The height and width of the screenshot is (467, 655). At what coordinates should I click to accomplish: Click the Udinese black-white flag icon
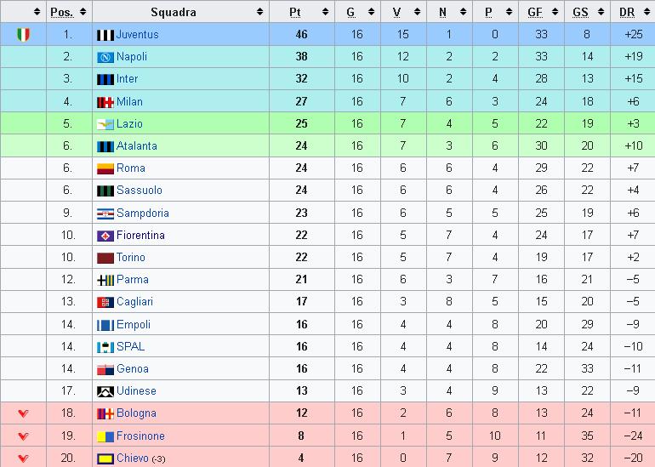click(105, 391)
